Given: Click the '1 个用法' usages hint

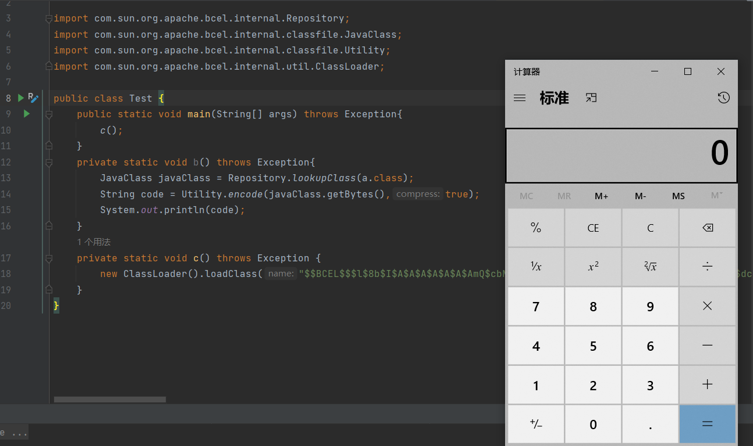Looking at the screenshot, I should 94,242.
